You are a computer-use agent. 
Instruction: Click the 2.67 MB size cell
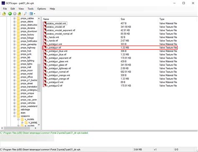pyautogui.click(x=125, y=41)
